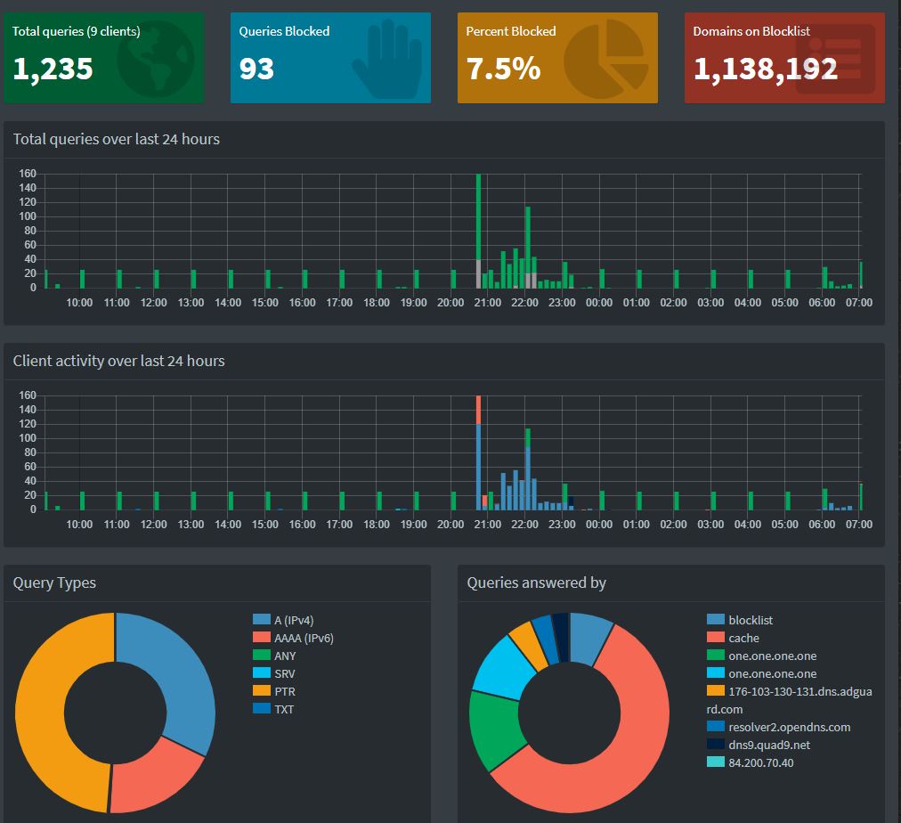Viewport: 901px width, 823px height.
Task: Toggle the cache legend entry
Action: point(743,638)
